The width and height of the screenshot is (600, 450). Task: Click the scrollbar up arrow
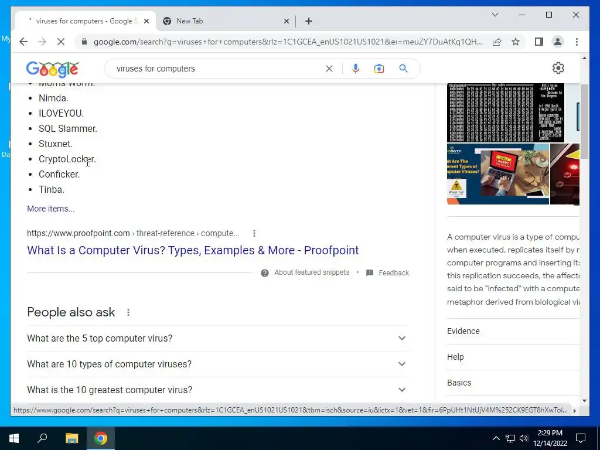(x=584, y=58)
